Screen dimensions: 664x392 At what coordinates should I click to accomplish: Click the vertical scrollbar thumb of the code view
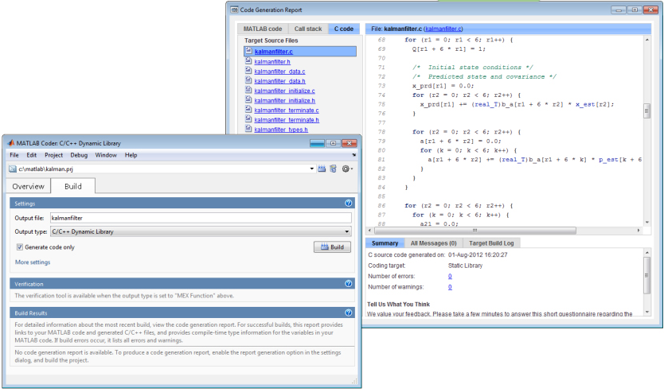point(646,111)
